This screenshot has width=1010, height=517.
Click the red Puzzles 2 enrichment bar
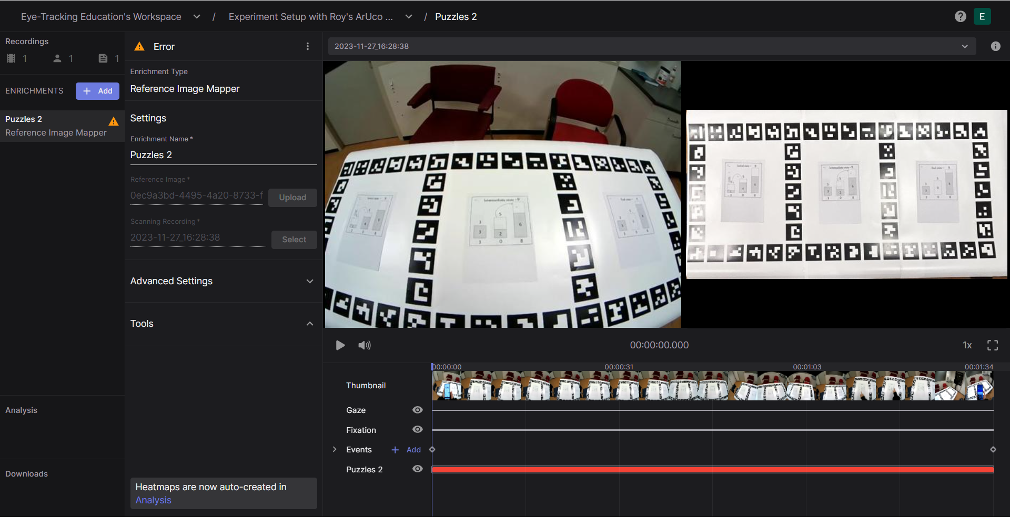pos(713,470)
